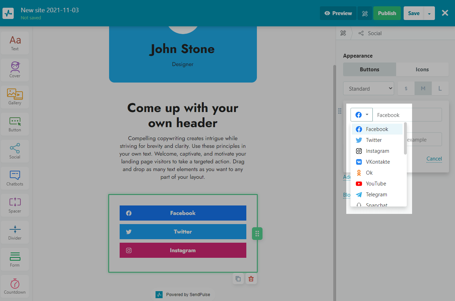Set button size to S
This screenshot has width=455, height=301.
(x=406, y=89)
